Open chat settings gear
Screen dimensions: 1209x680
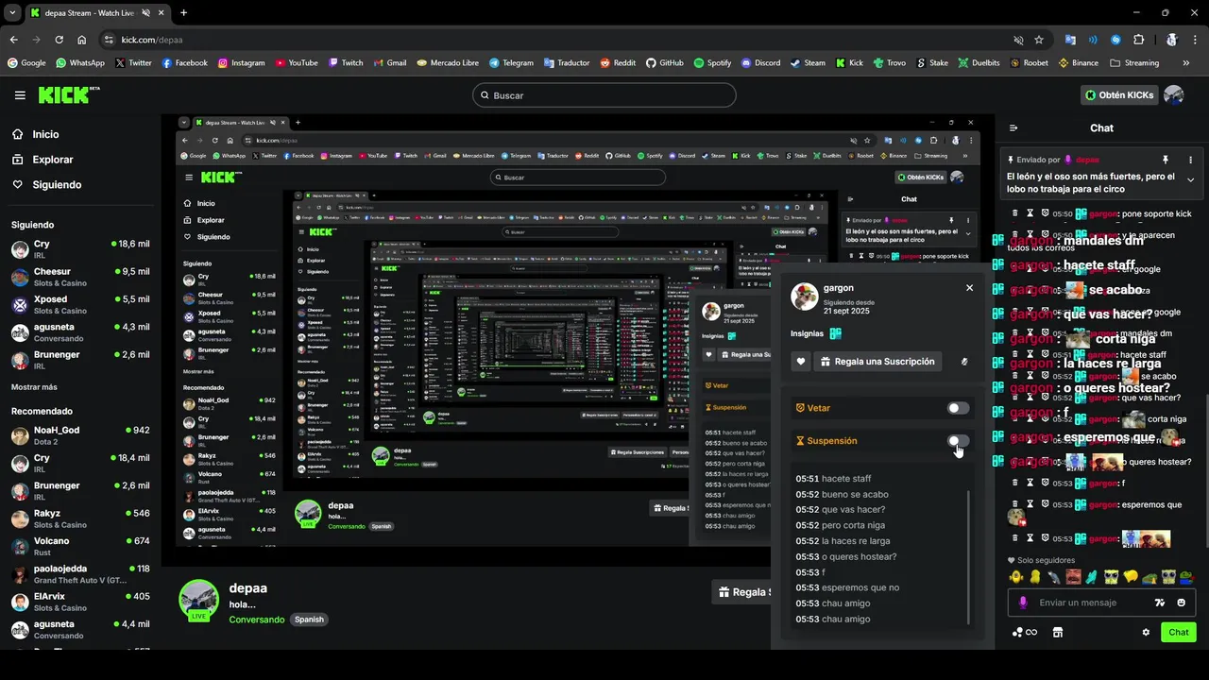(x=1146, y=633)
